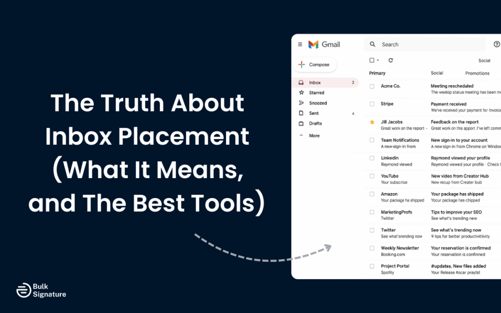The width and height of the screenshot is (501, 313).
Task: Collapse the More section in the sidebar
Action: (x=300, y=135)
